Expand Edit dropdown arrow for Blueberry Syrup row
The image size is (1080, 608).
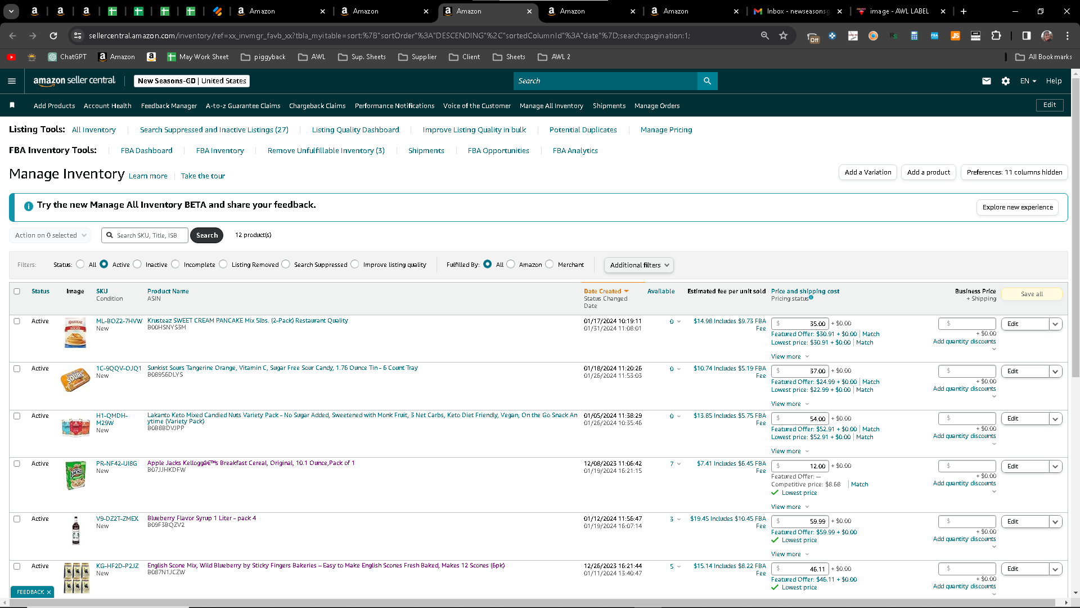(x=1056, y=522)
